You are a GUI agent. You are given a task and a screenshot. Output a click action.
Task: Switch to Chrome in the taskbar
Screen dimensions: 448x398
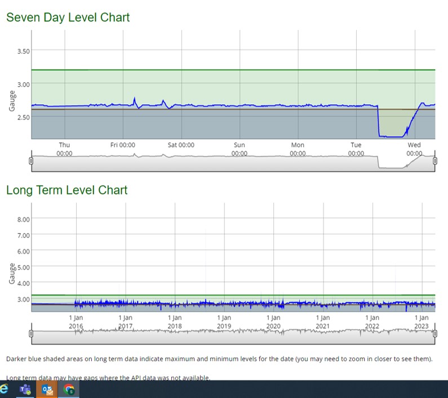69,389
